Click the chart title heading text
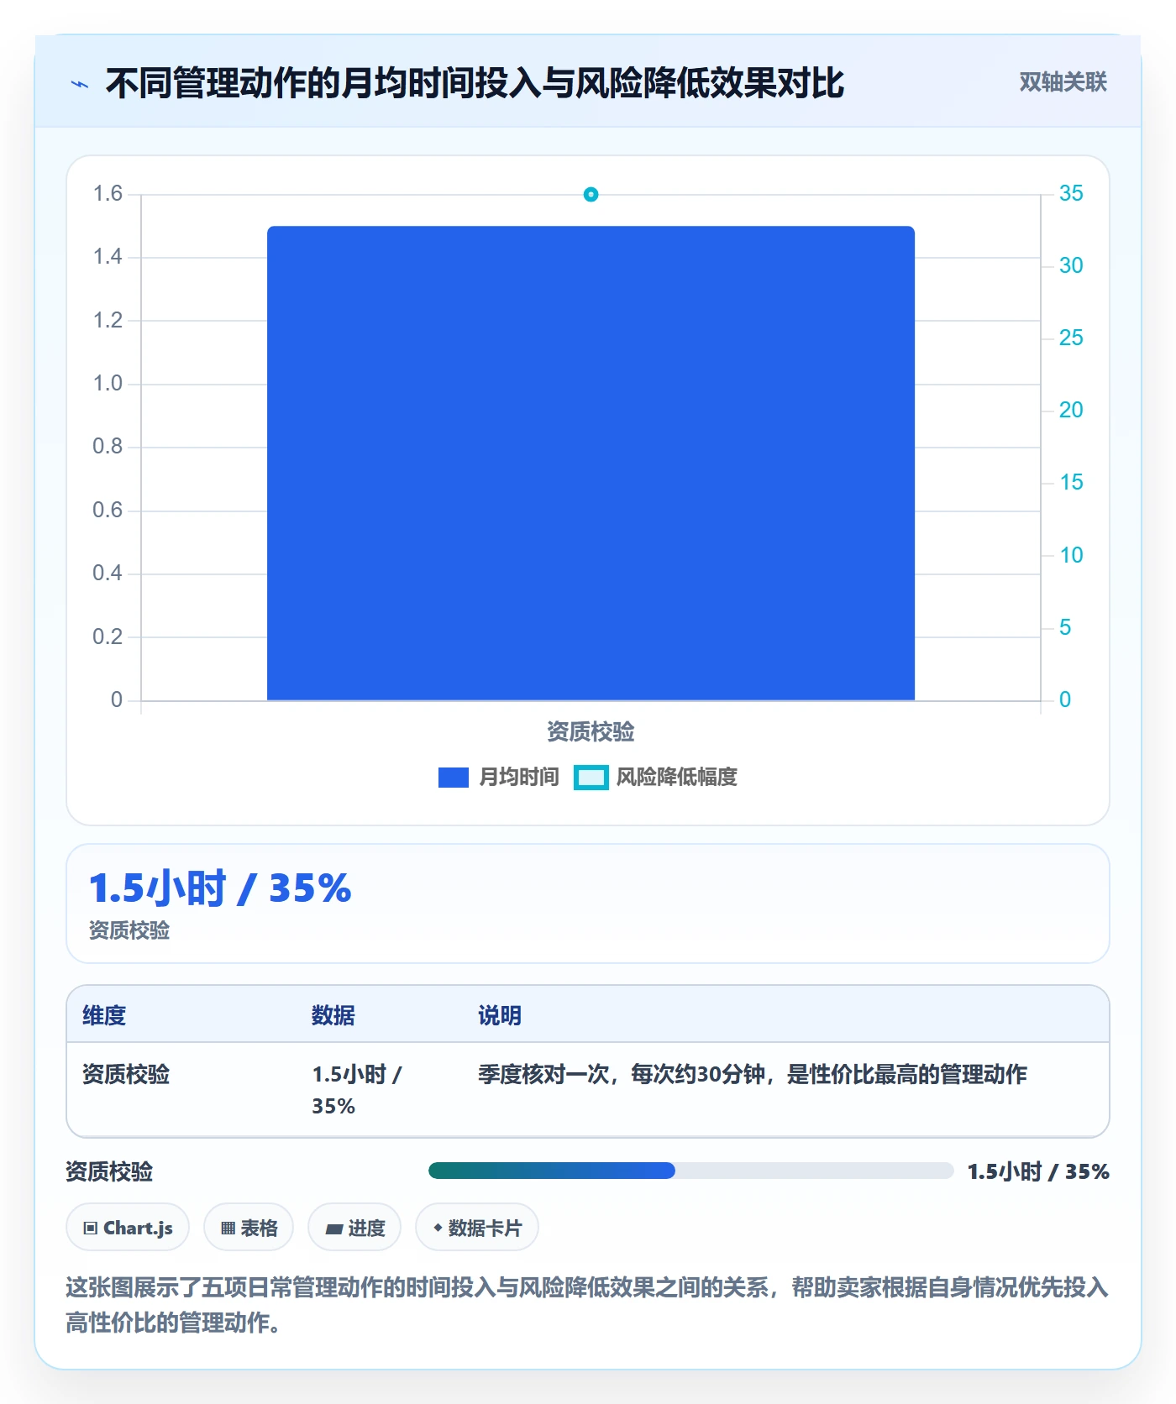This screenshot has width=1176, height=1404. [x=475, y=83]
